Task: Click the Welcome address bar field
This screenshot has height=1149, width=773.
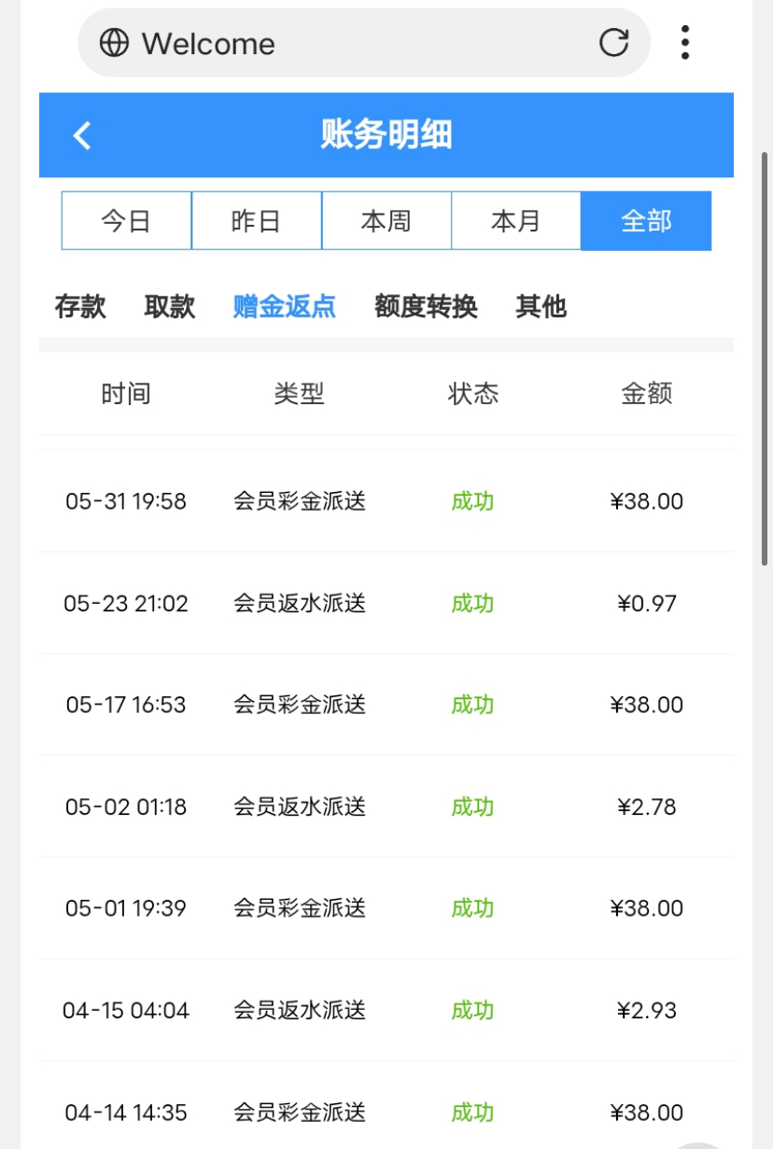Action: [x=355, y=43]
